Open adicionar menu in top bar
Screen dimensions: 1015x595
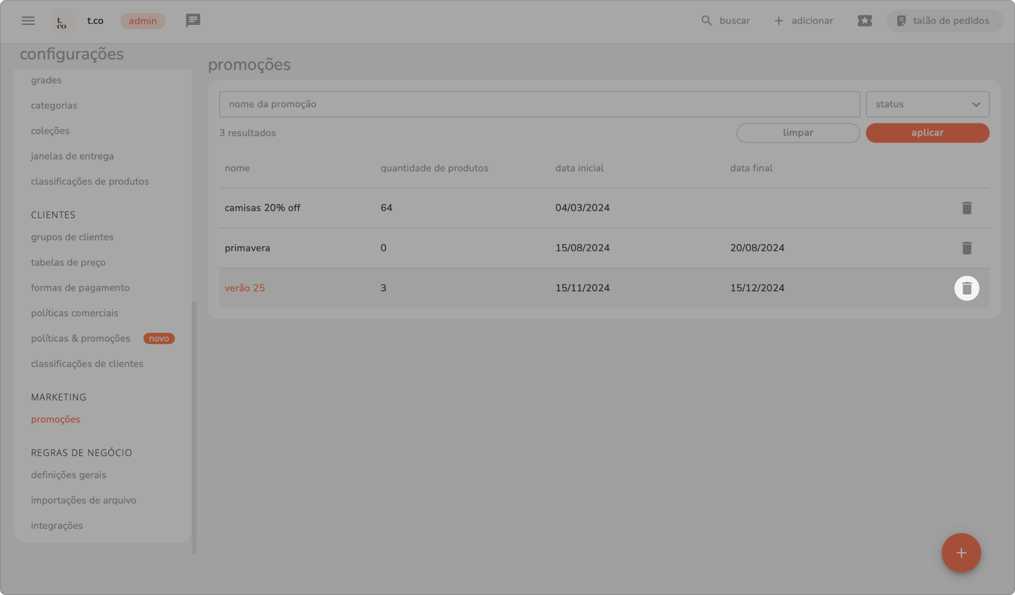(x=803, y=21)
